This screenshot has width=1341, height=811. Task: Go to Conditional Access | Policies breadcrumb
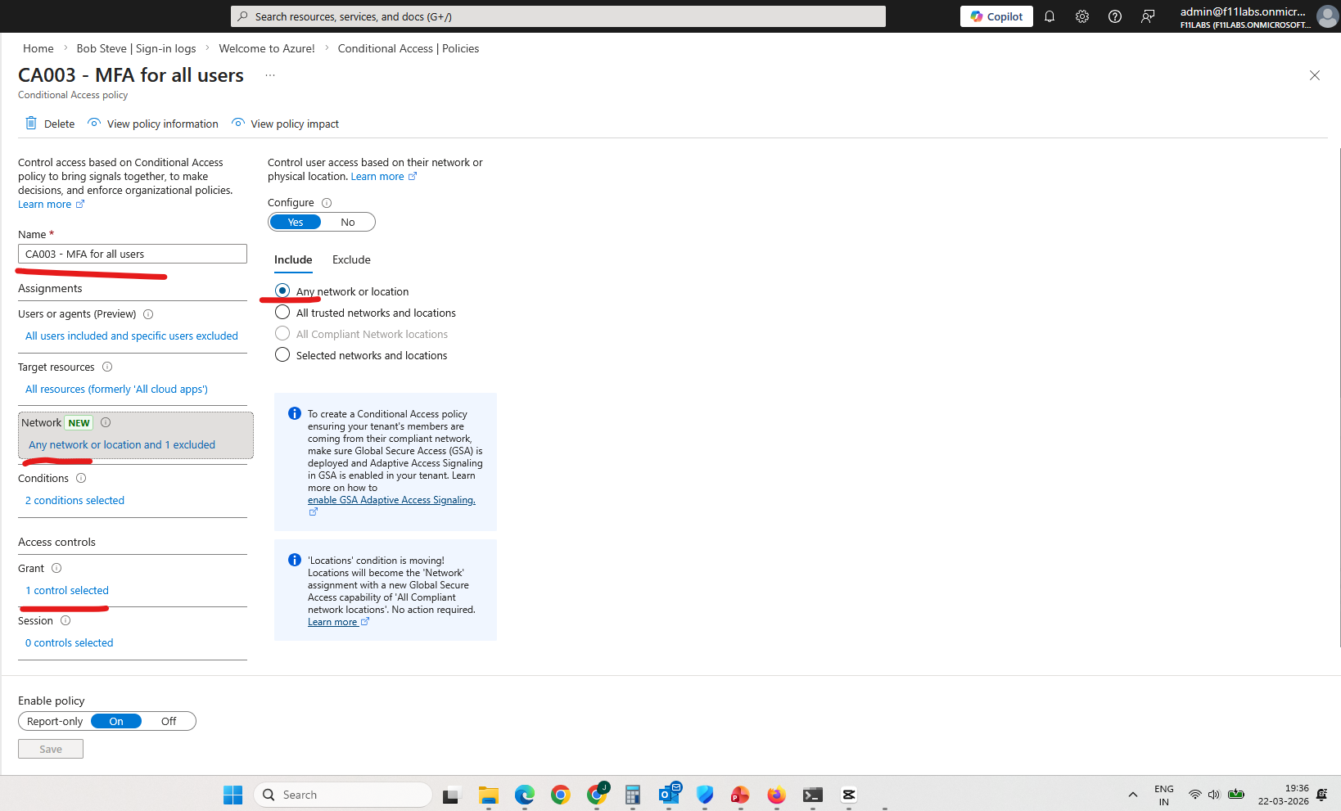pos(408,49)
